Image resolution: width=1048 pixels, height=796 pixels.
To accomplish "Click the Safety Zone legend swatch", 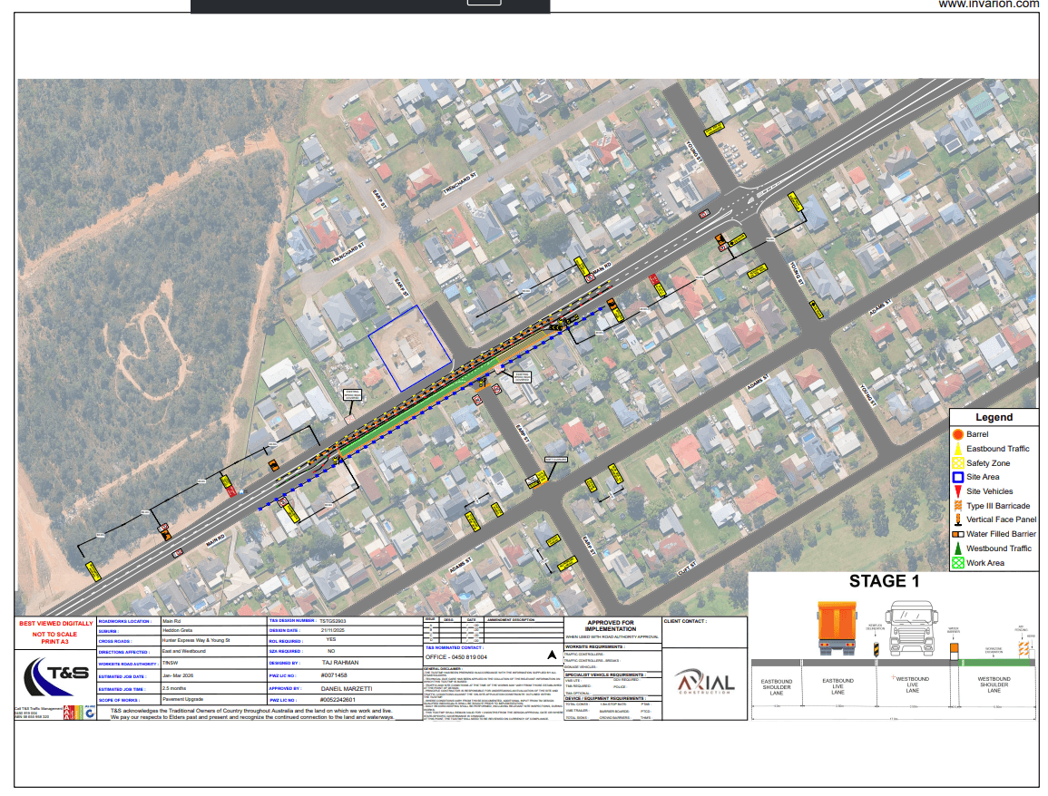I will pyautogui.click(x=957, y=463).
